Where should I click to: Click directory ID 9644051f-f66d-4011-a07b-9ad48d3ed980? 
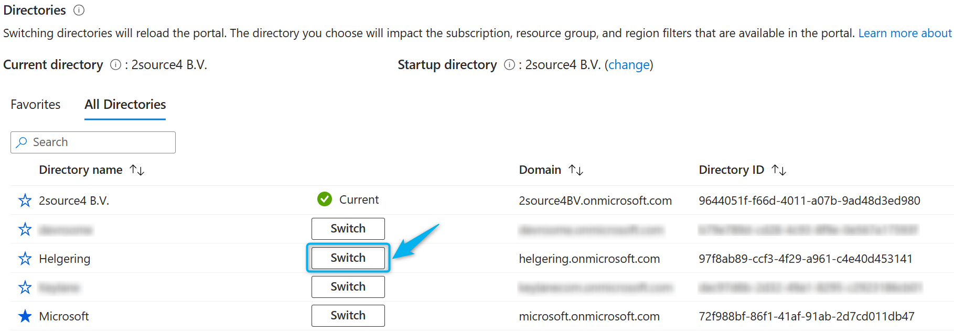(809, 201)
